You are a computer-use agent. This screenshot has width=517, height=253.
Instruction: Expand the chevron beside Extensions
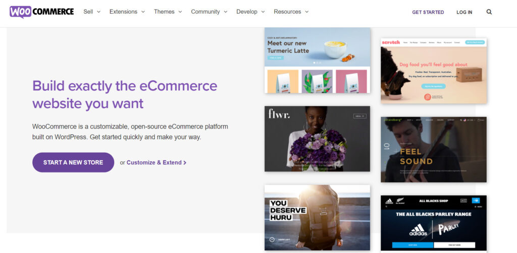click(x=143, y=12)
